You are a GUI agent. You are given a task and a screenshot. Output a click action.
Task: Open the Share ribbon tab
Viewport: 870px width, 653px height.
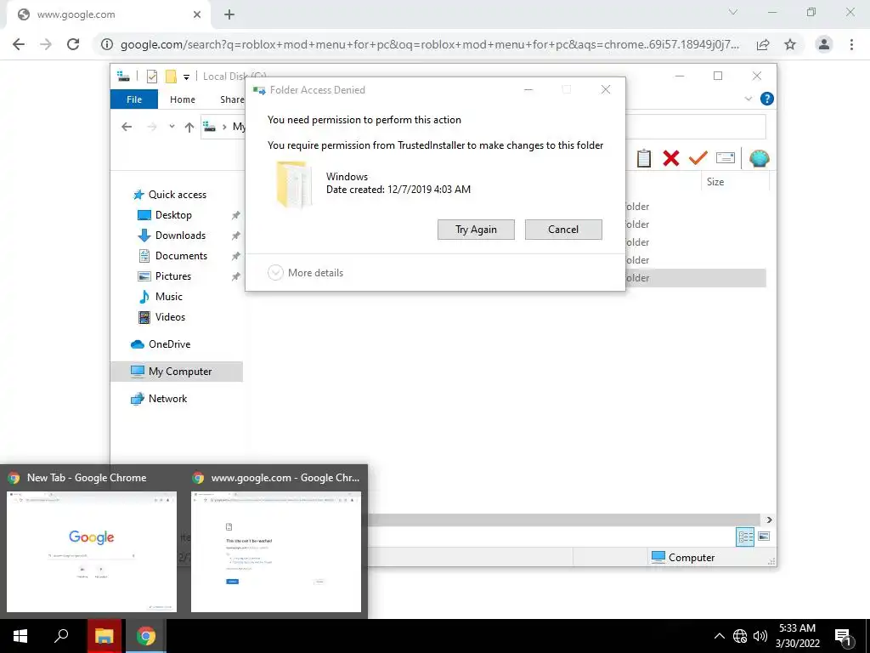click(x=231, y=99)
